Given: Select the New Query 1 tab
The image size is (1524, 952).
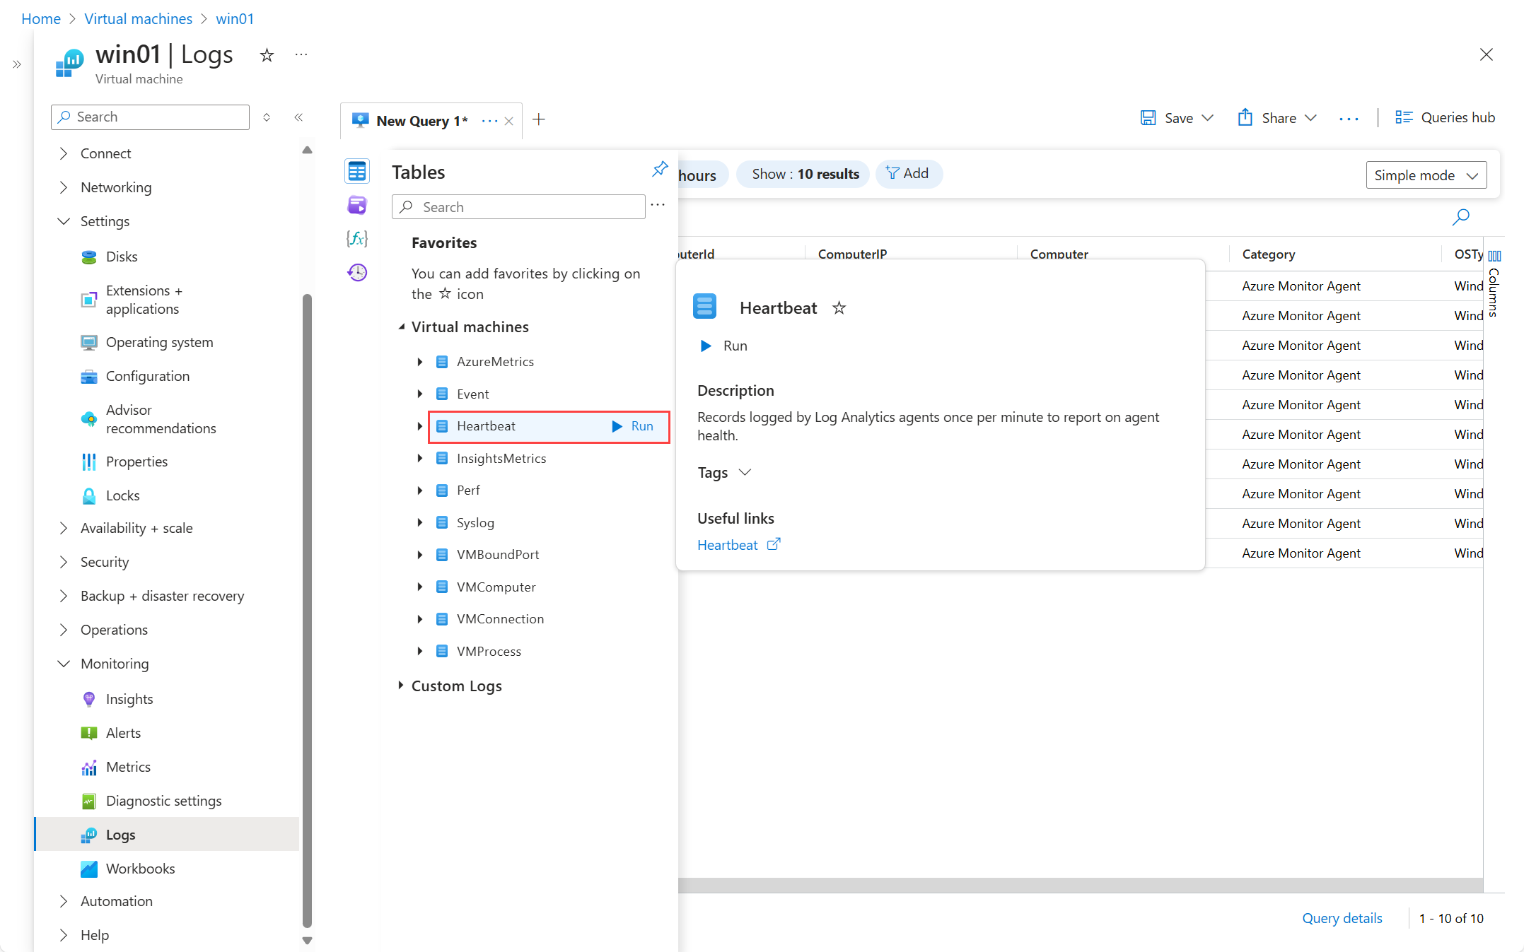Looking at the screenshot, I should click(421, 121).
